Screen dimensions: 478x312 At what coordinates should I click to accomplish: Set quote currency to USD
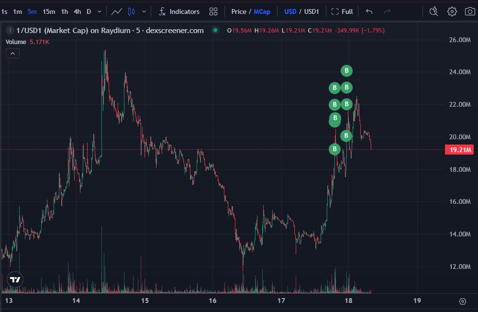290,11
